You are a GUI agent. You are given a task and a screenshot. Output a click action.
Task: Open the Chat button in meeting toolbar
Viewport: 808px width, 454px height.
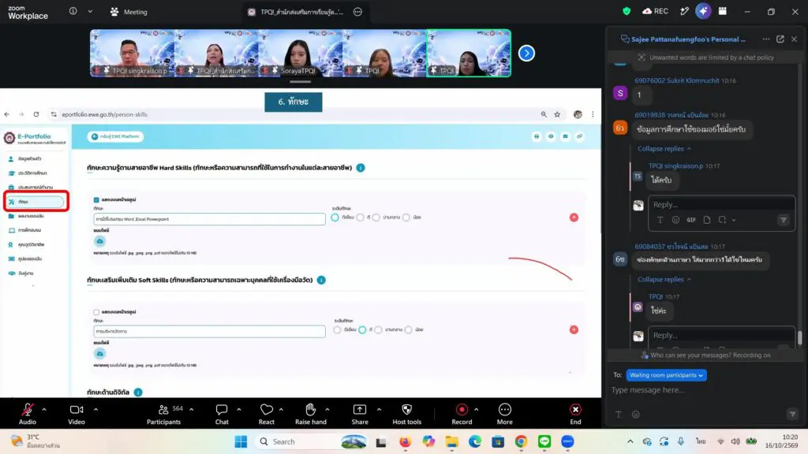pos(222,414)
